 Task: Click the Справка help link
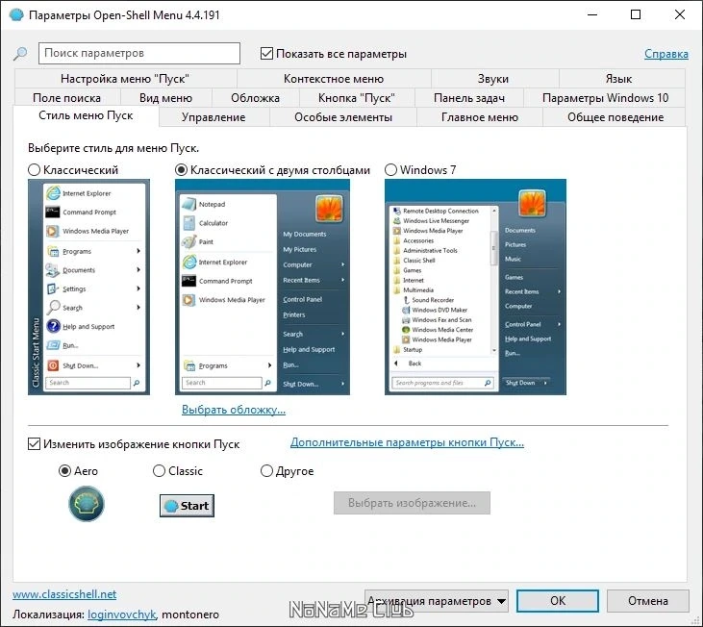click(666, 54)
